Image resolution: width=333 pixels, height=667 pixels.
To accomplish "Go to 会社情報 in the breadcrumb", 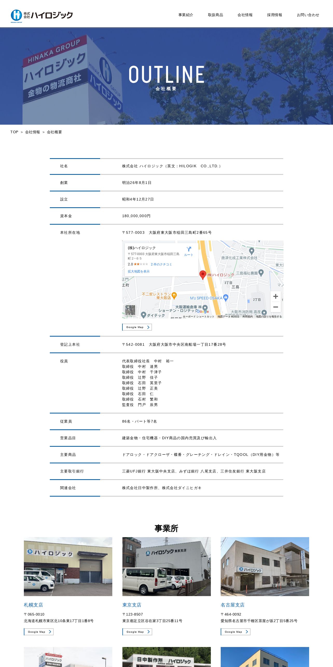I will pyautogui.click(x=32, y=132).
